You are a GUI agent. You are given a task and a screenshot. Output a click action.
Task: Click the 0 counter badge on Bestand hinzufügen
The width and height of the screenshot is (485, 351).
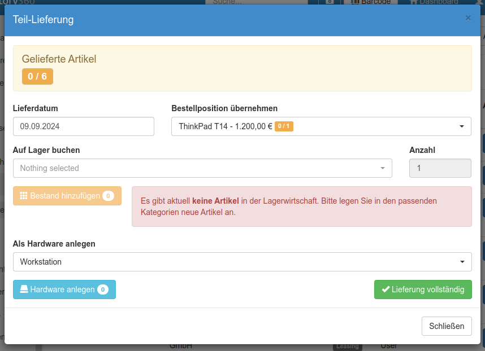tap(108, 196)
